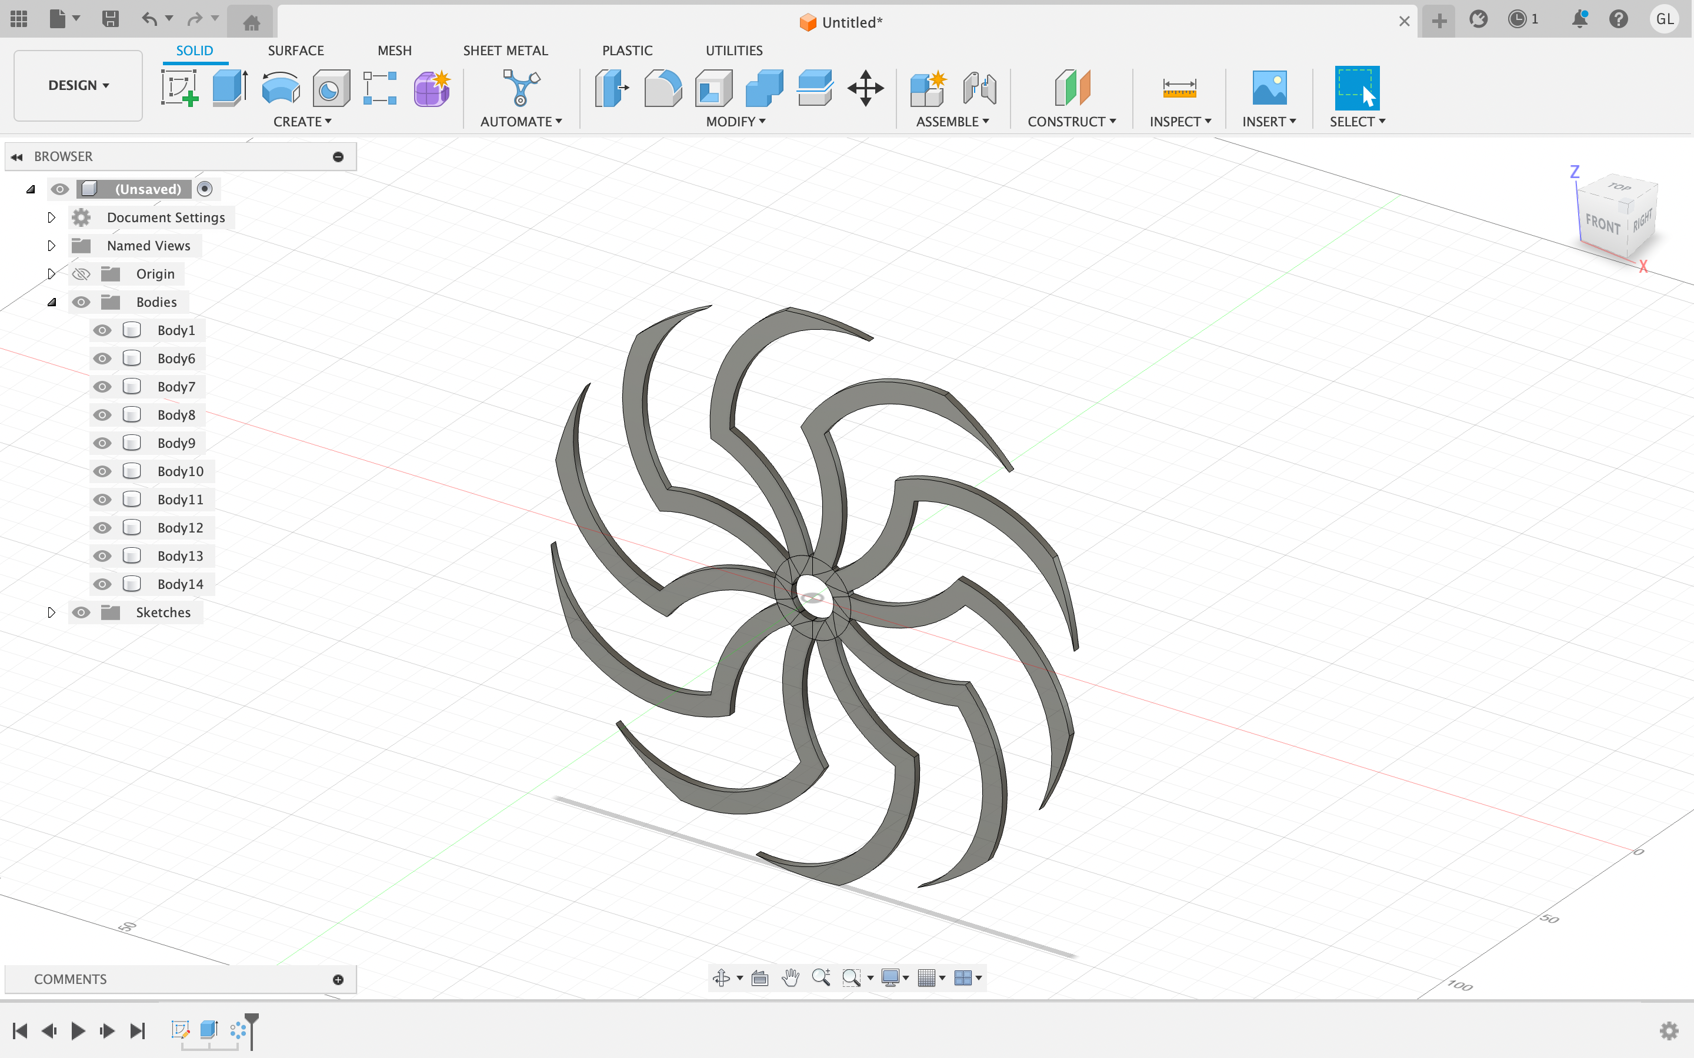Select the Create Sketch tool

pos(179,89)
